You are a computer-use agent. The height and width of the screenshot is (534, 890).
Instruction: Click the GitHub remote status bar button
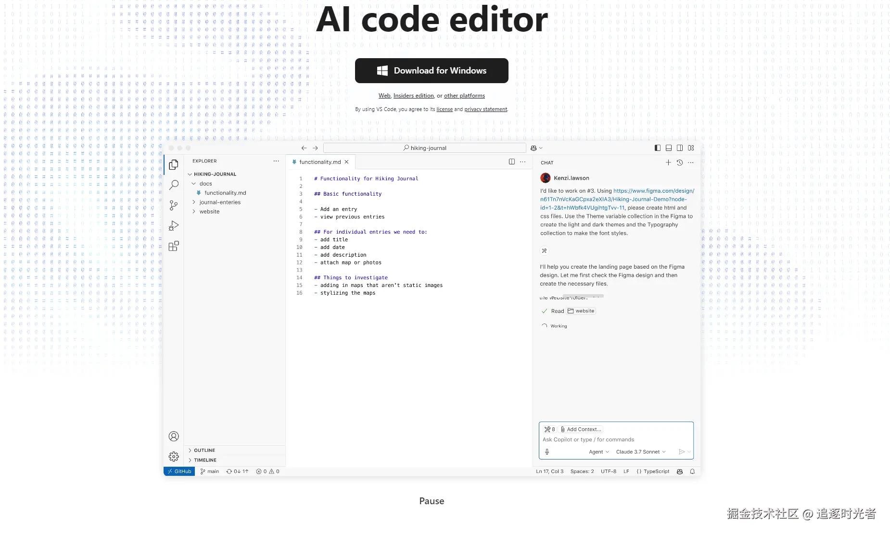pos(179,472)
